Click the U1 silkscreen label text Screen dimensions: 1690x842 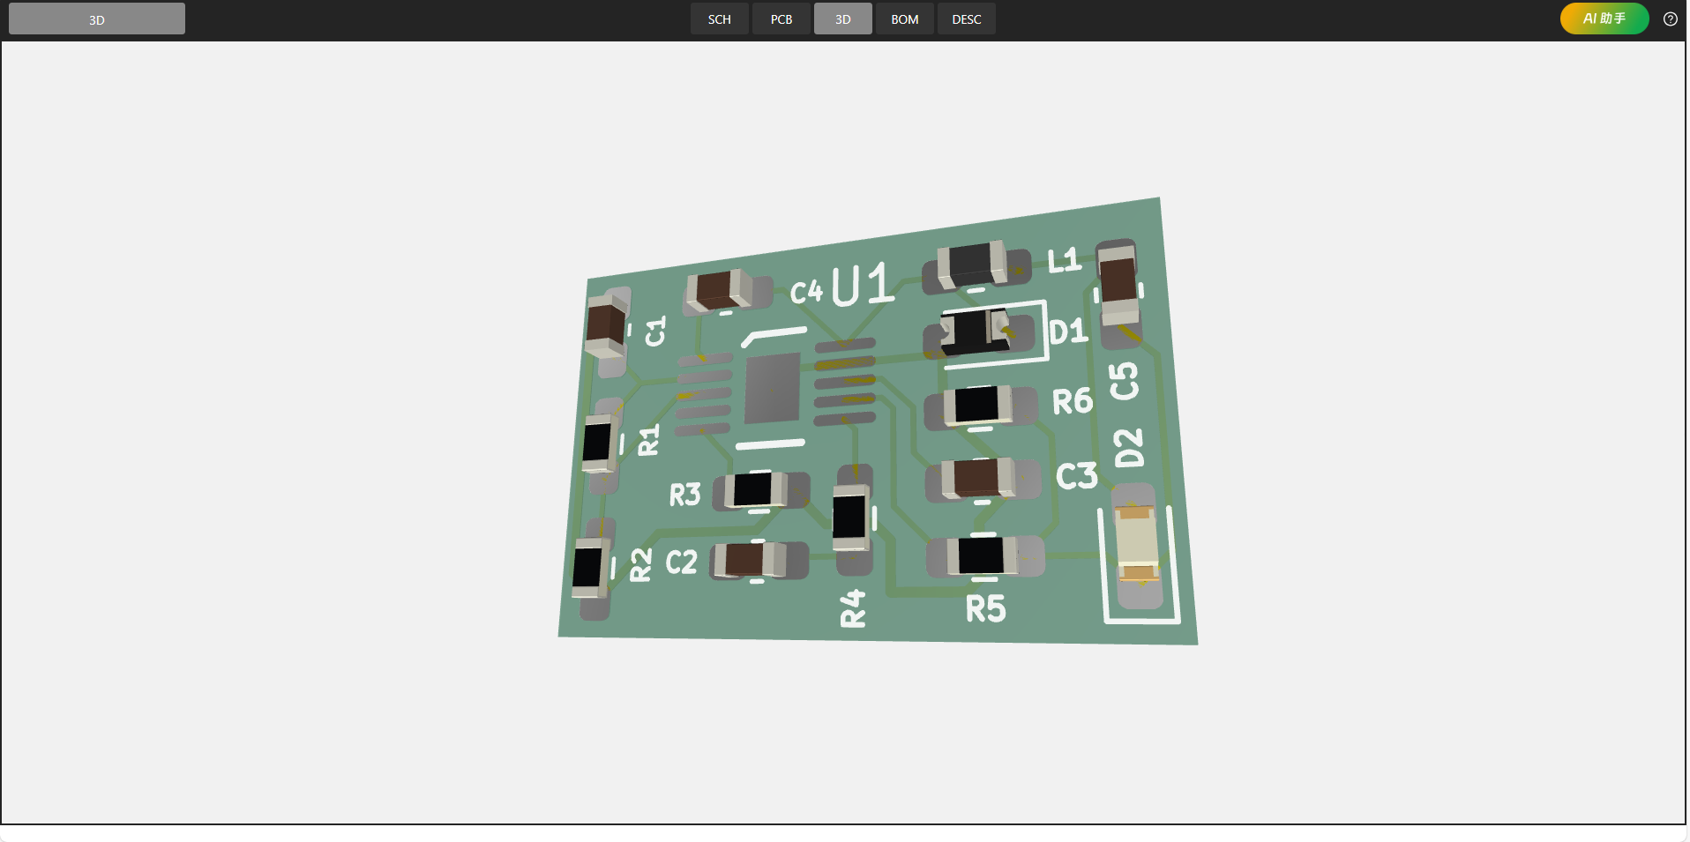[862, 285]
